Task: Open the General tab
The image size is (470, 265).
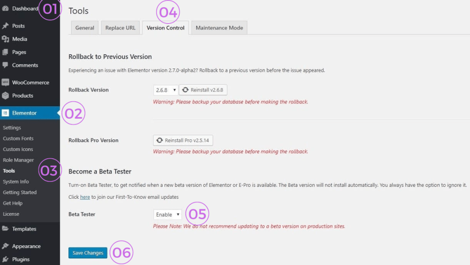Action: (85, 28)
